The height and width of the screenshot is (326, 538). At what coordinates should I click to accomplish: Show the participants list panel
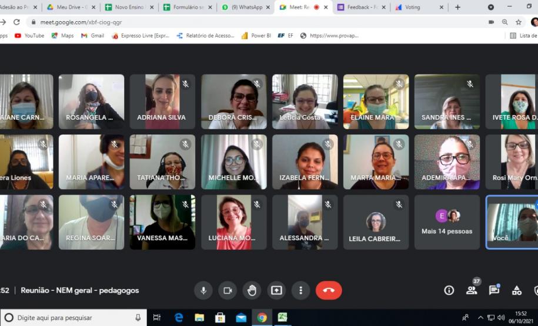pyautogui.click(x=472, y=290)
